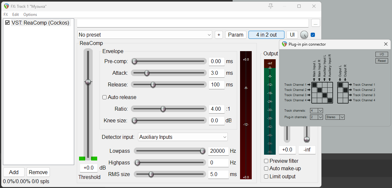Click the ellipsis button by comment field
This screenshot has height=188, width=392.
(316, 23)
